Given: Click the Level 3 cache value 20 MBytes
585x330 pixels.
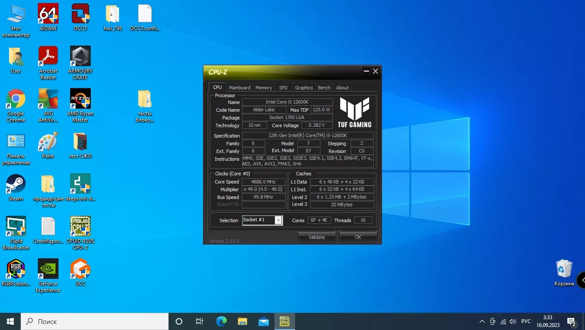Looking at the screenshot, I should click(342, 205).
